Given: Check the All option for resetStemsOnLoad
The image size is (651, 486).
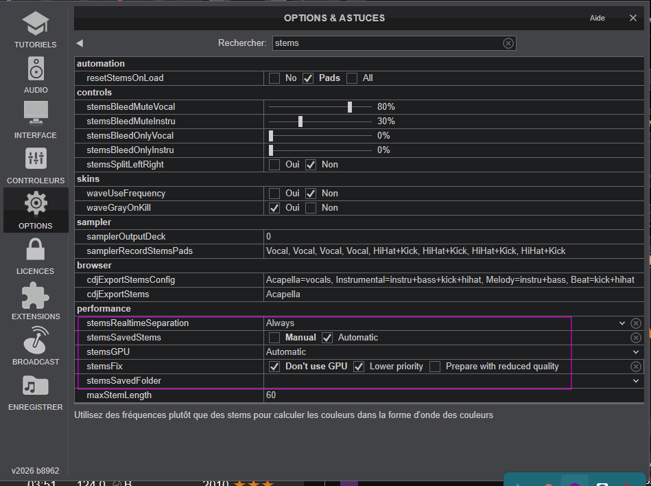Looking at the screenshot, I should [x=352, y=78].
